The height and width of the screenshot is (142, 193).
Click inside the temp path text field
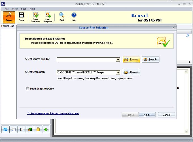86,72
